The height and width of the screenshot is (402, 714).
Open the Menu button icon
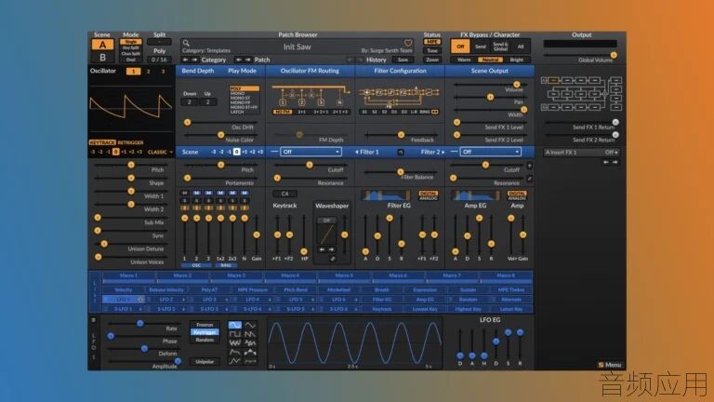click(x=602, y=365)
